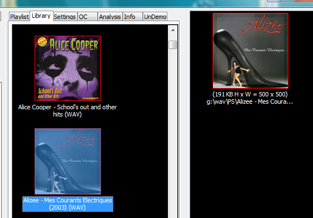The height and width of the screenshot is (218, 313).
Task: Go to the QC tab
Action: click(88, 17)
